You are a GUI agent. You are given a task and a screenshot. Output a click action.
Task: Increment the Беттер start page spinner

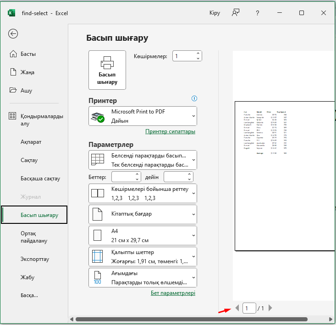tap(137, 174)
